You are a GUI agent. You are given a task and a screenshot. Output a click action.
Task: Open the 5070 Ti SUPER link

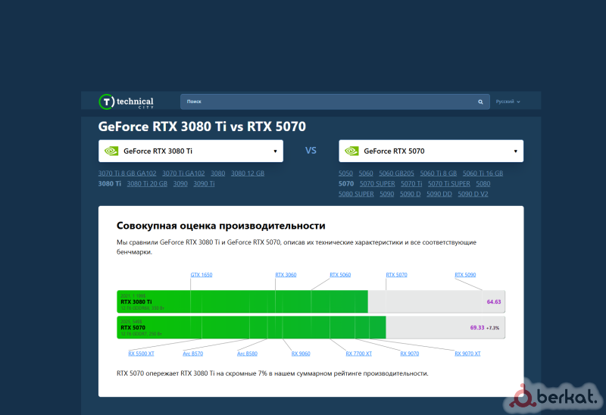[449, 184]
